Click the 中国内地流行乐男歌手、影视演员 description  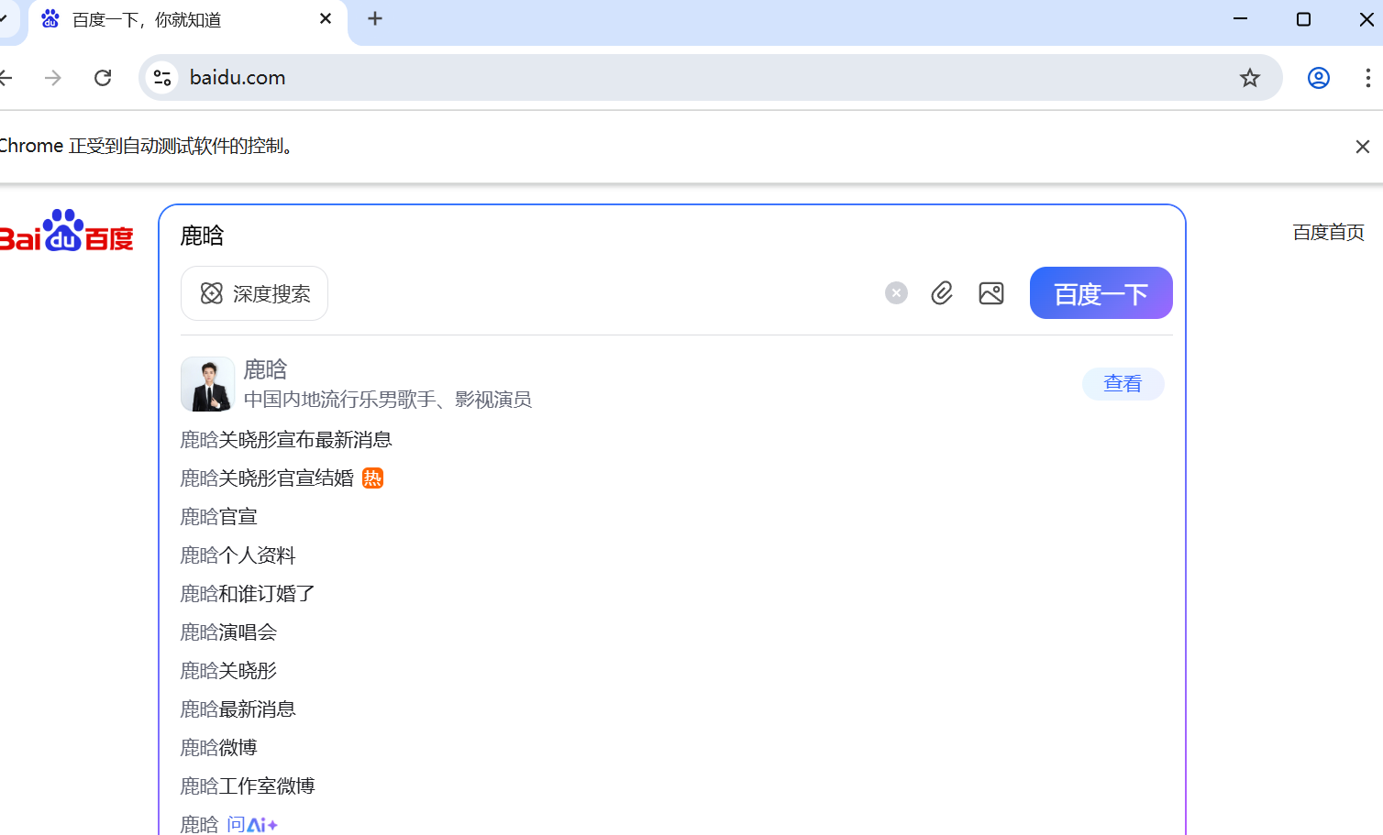point(388,400)
